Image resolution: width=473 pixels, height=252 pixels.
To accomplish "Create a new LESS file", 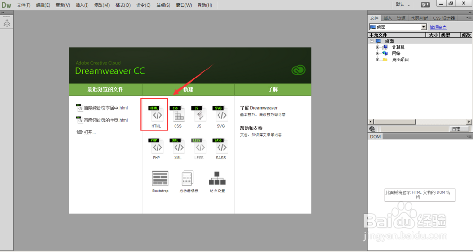I will [199, 149].
